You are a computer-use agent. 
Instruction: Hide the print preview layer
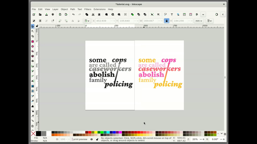[x=91, y=139]
